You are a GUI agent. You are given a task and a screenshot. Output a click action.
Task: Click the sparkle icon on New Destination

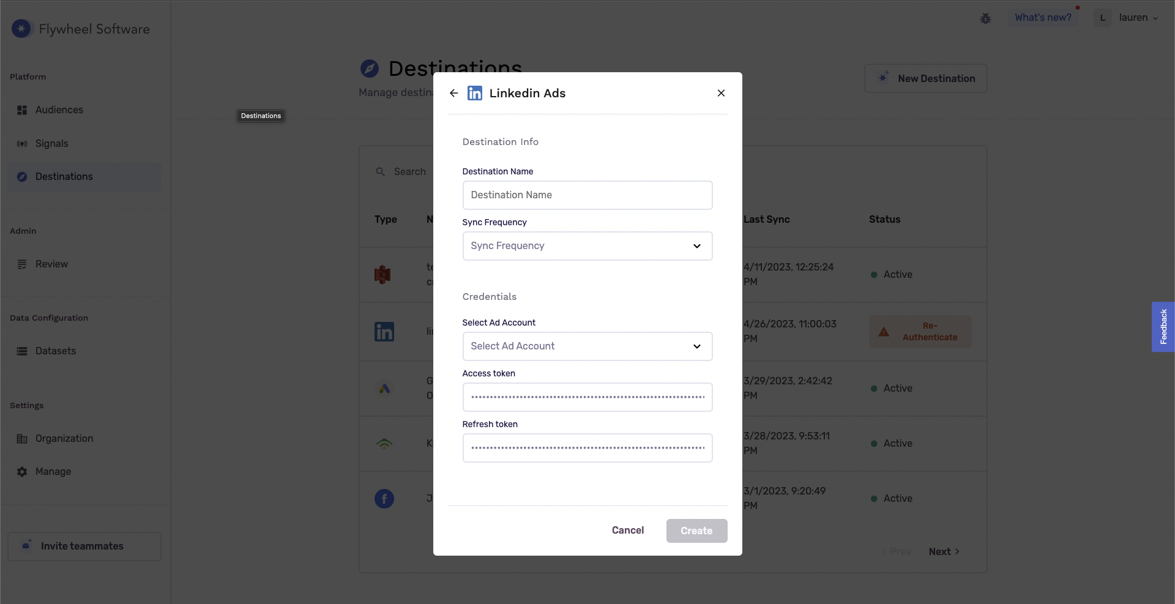(x=883, y=78)
